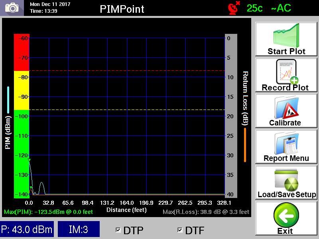Click the -60 PIM axis value
The height and width of the screenshot is (239, 319).
23,38
